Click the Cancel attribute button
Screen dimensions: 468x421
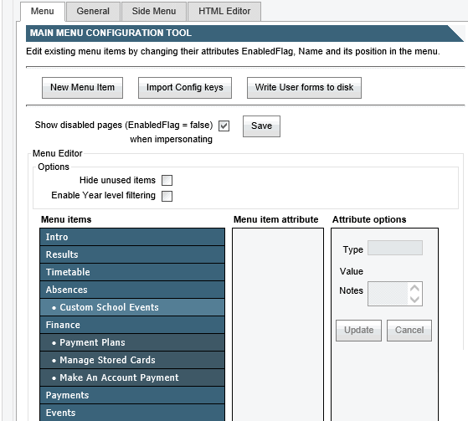409,331
